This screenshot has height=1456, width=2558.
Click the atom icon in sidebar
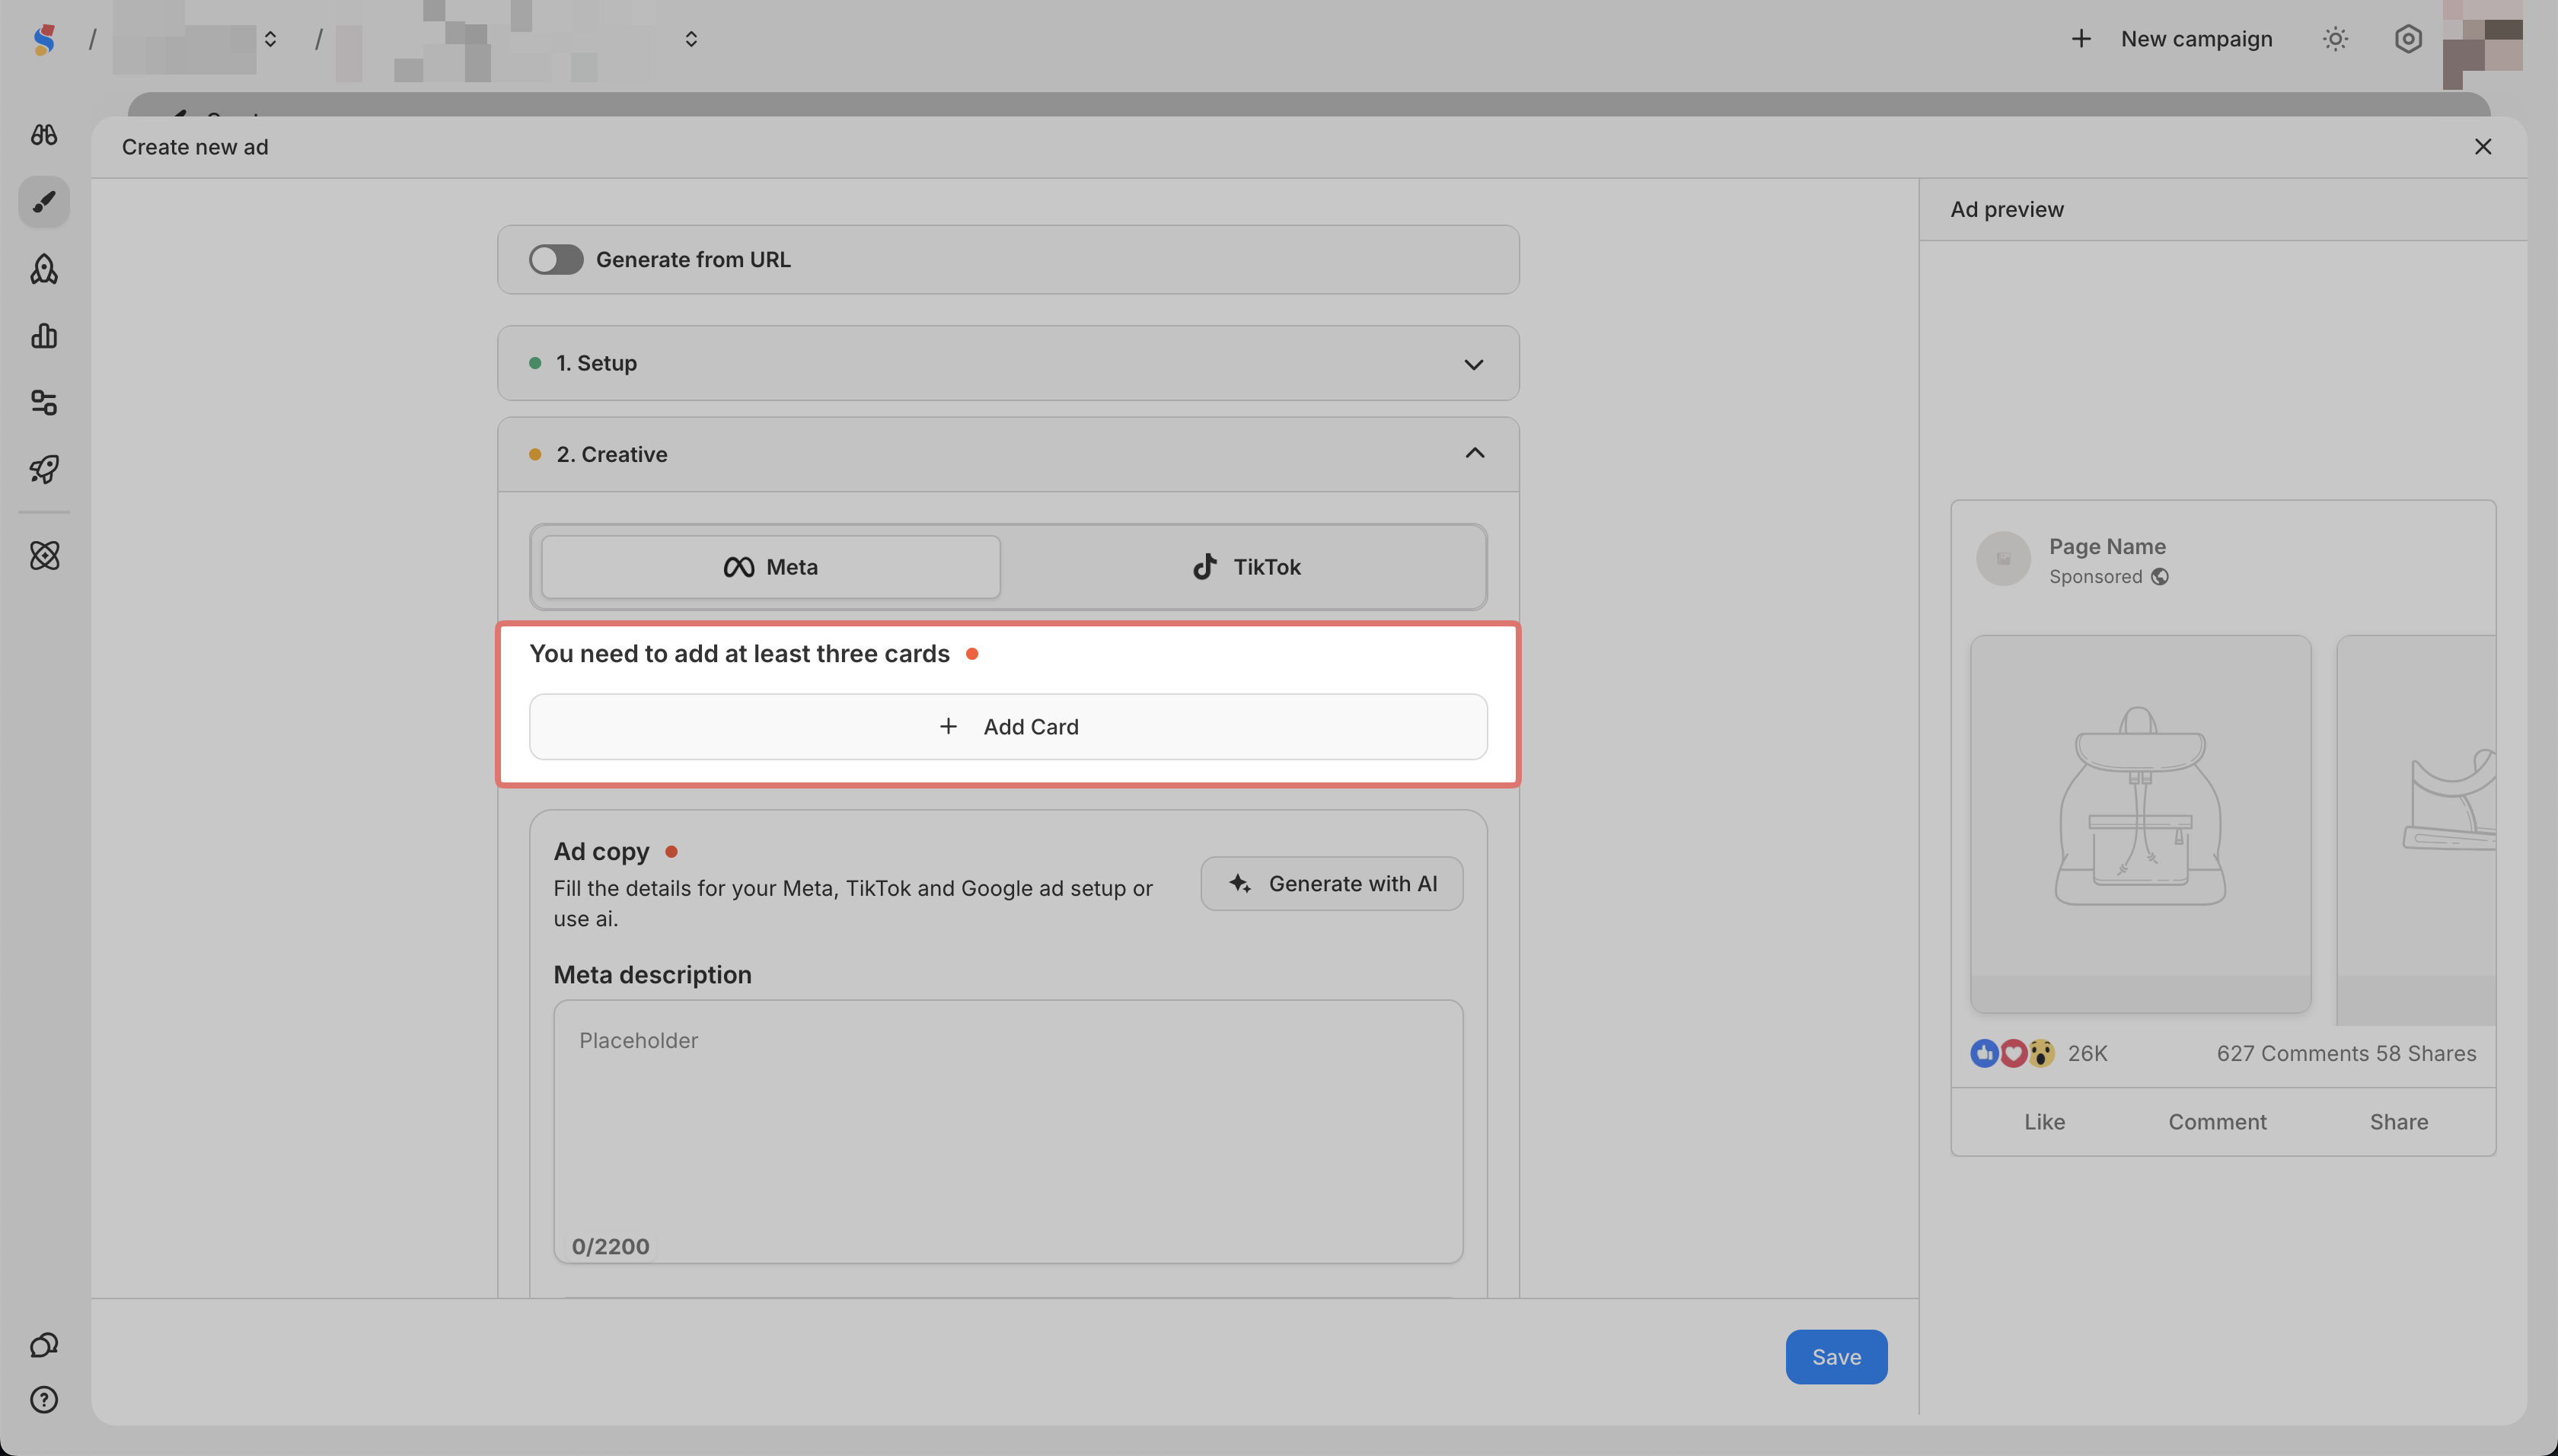pyautogui.click(x=44, y=556)
